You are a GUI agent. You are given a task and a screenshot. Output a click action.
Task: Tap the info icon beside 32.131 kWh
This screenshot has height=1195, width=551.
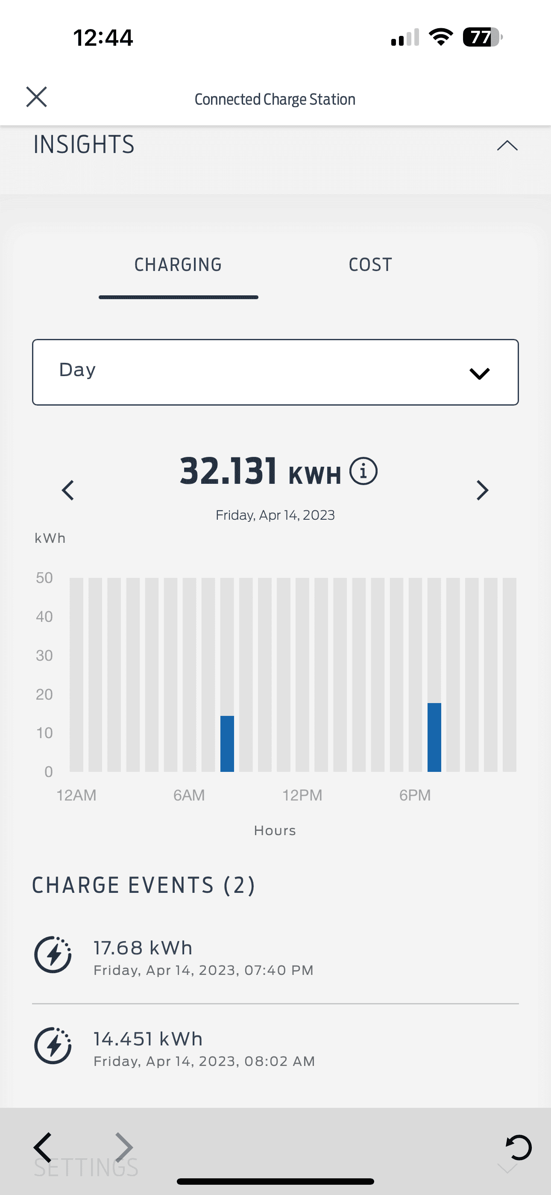(363, 471)
